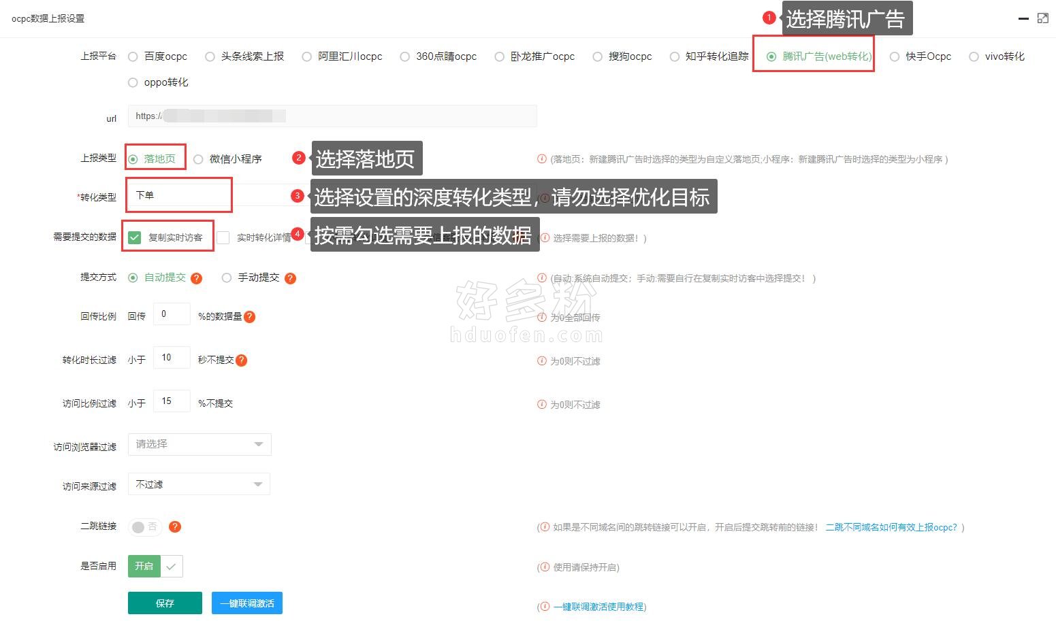The width and height of the screenshot is (1056, 621).
Task: Click the 访问浏览器过滤 label
Action: (85, 447)
